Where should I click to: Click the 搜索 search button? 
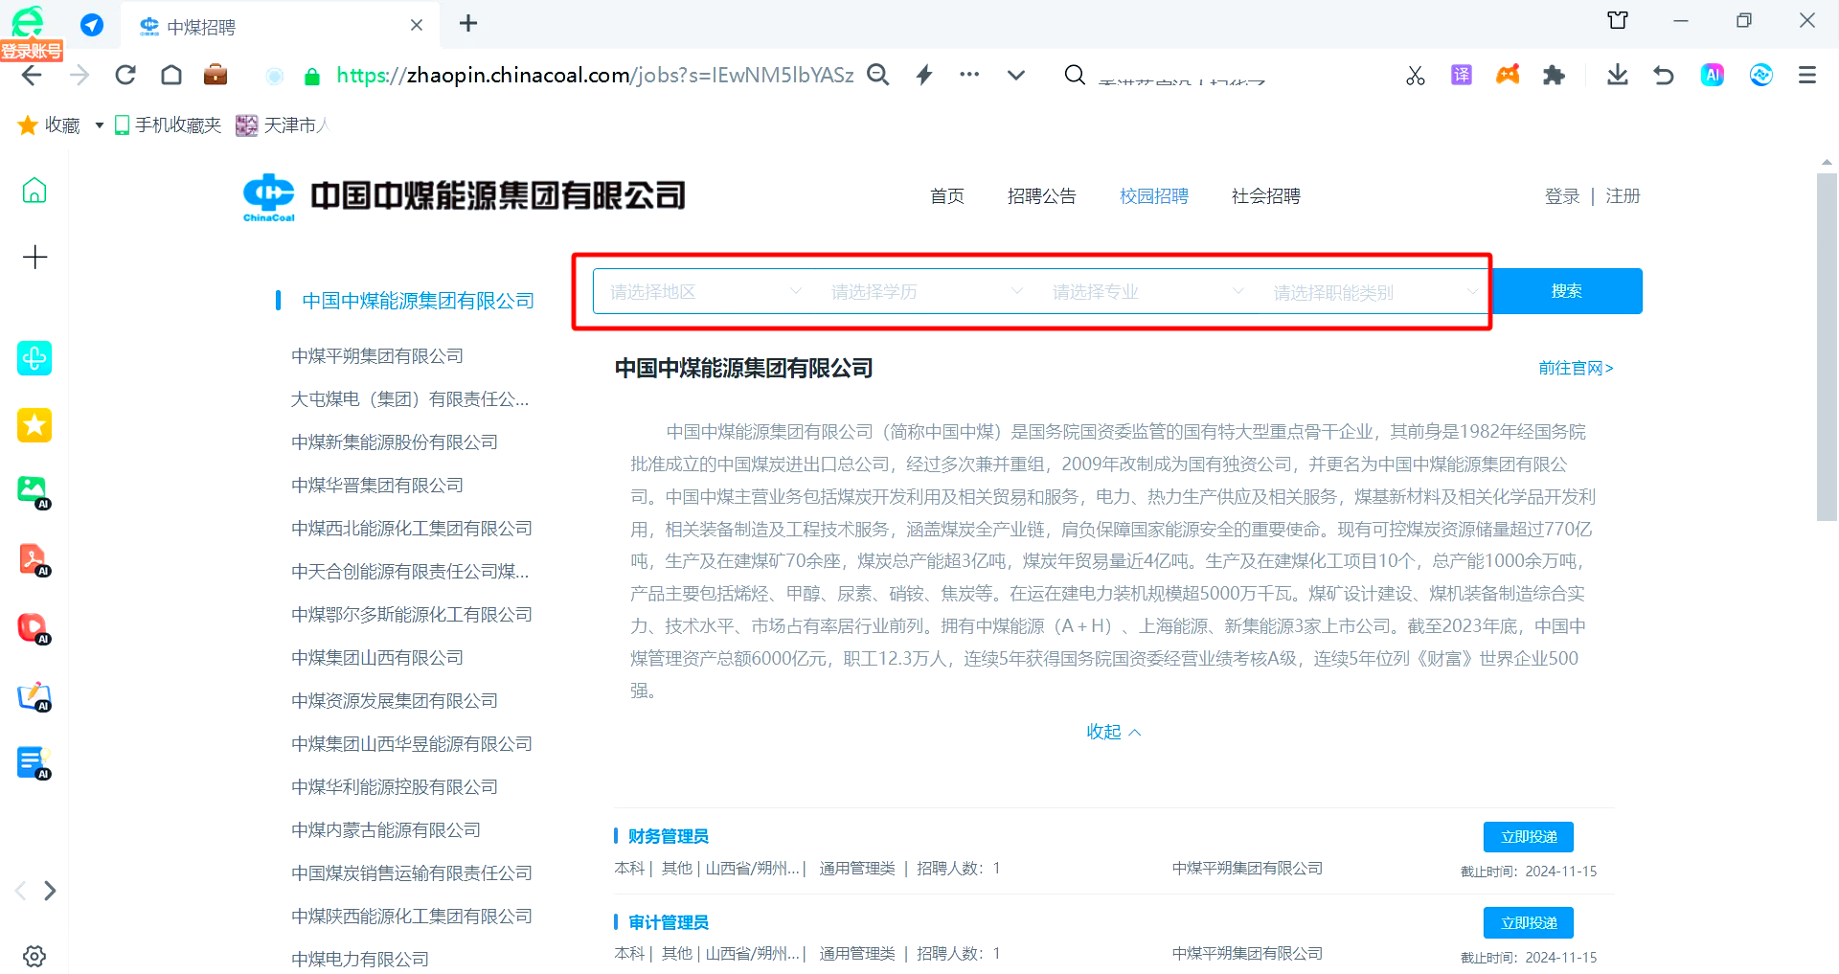tap(1567, 291)
